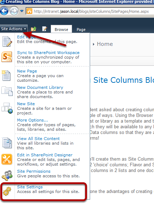Click the SharePoint Designer tools icon
Image resolution: width=154 pixels, height=215 pixels.
click(7, 159)
